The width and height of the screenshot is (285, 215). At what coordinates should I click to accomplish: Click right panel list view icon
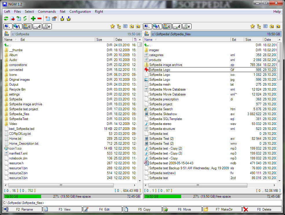tap(265, 27)
